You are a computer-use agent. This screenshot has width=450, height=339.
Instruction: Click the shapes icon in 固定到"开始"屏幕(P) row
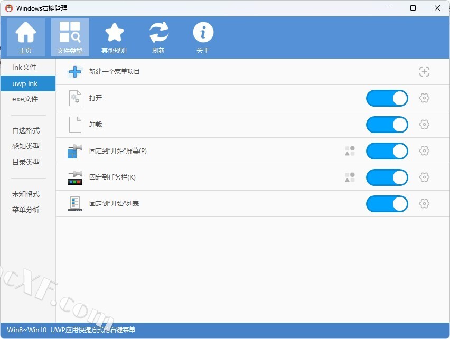tap(350, 151)
